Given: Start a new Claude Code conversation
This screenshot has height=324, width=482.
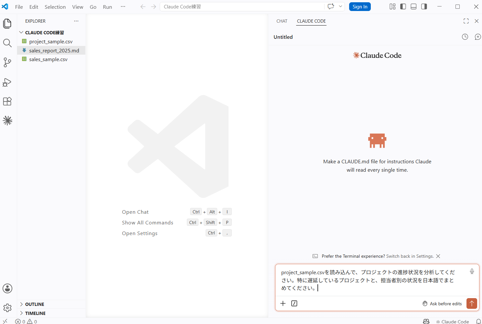Looking at the screenshot, I should point(477,37).
